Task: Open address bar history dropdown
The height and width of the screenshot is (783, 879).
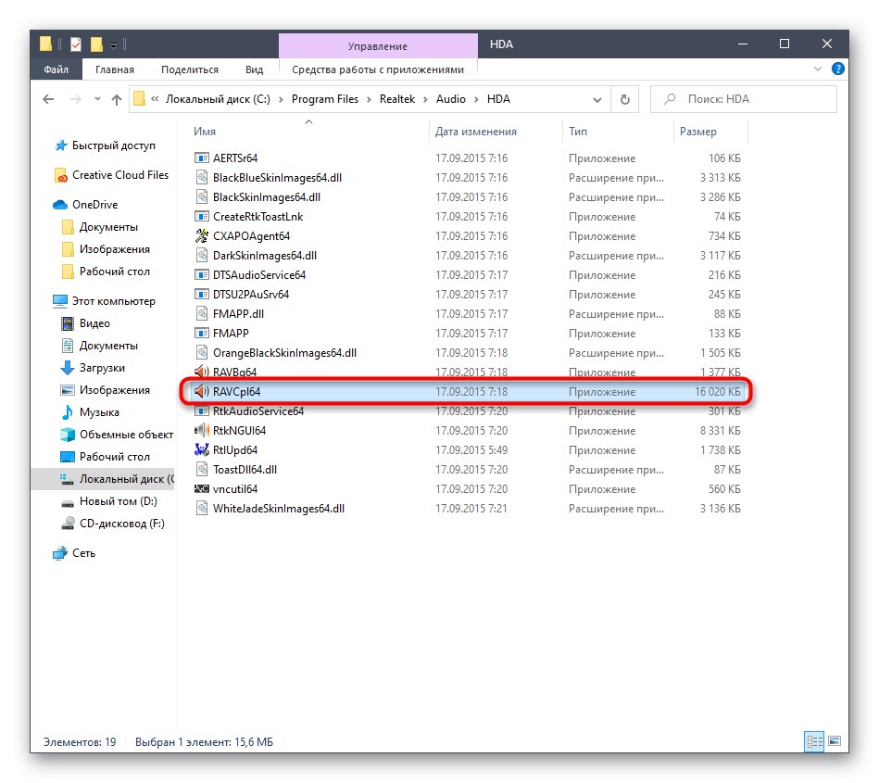Action: (x=597, y=100)
